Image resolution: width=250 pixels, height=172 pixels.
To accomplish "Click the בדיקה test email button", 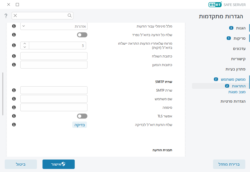I will 79,125.
